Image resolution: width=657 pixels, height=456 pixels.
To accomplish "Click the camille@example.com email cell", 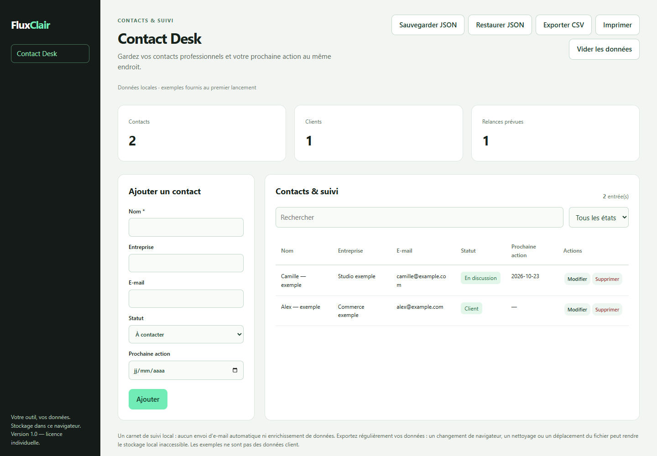I will (x=421, y=280).
